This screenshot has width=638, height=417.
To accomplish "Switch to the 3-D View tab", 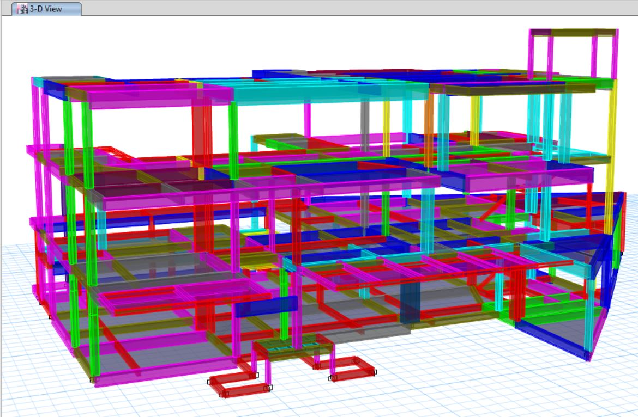I will click(46, 9).
